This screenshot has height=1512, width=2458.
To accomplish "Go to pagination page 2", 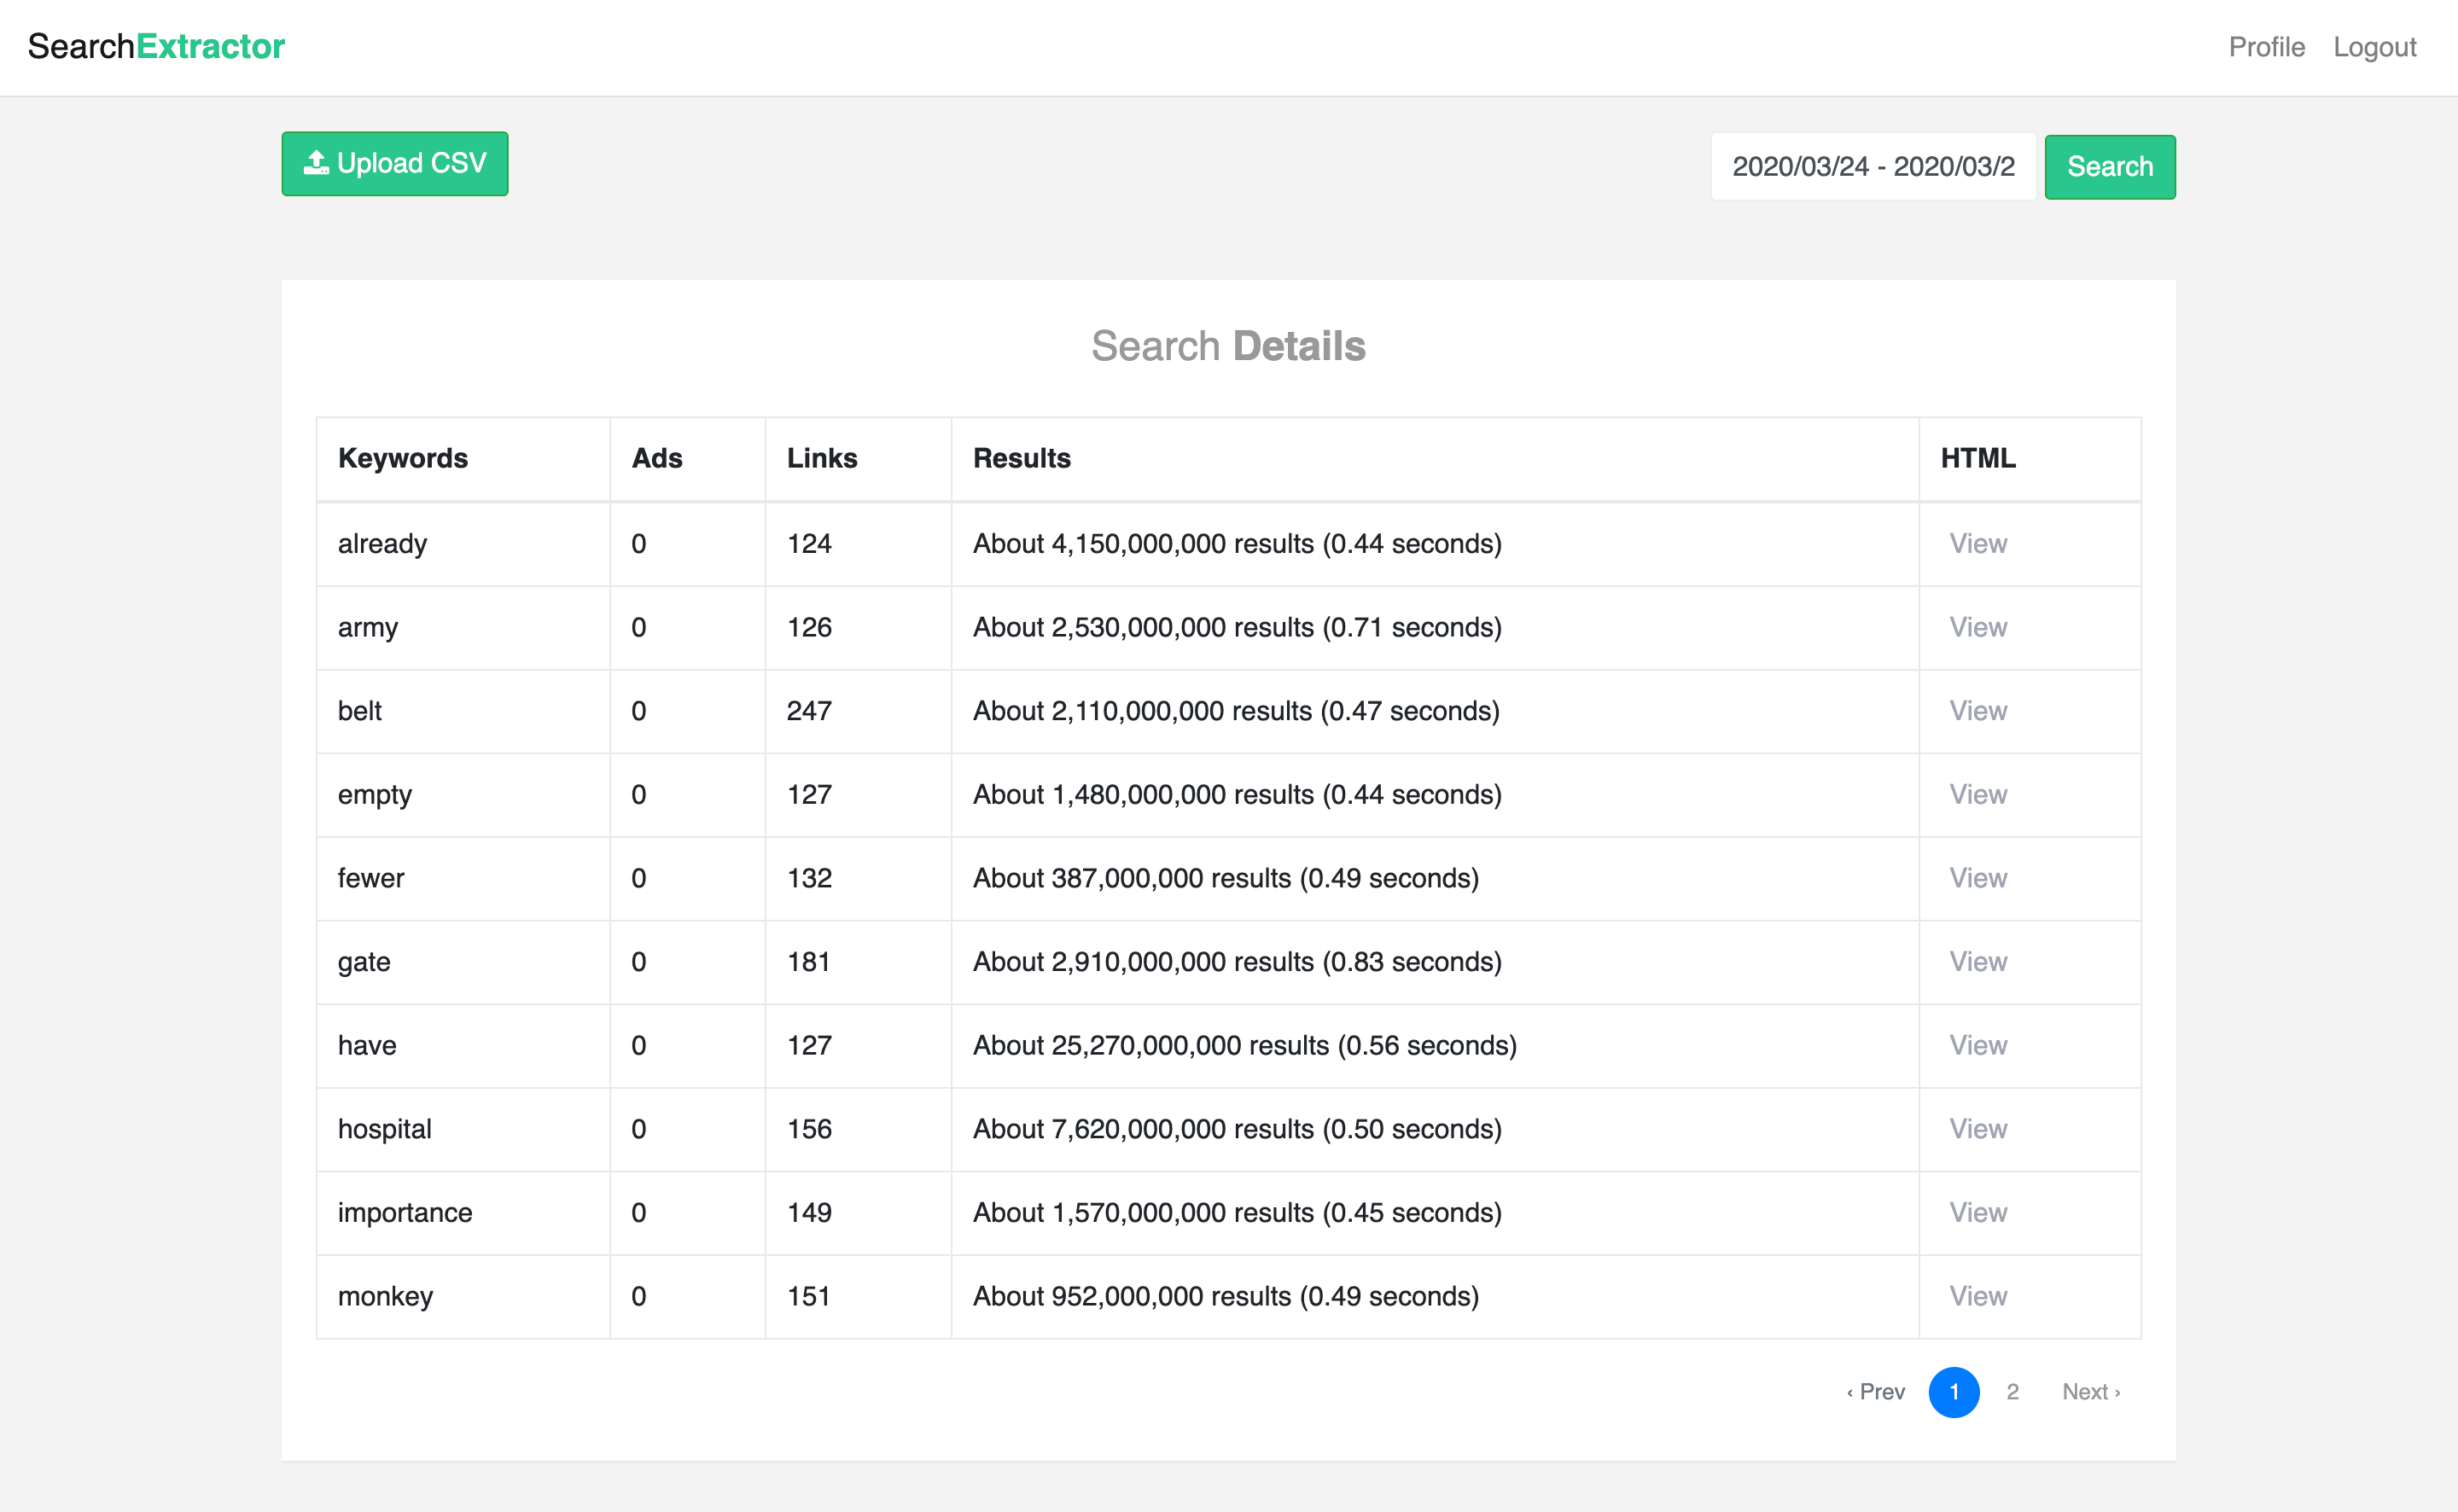I will (x=2012, y=1392).
